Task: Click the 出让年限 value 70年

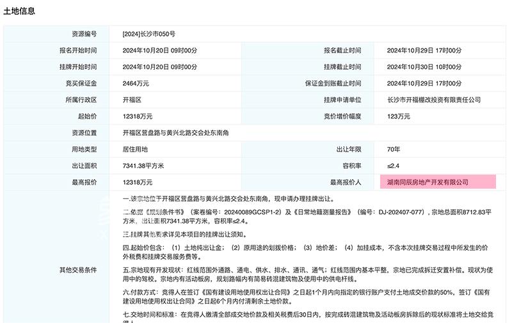Action: (x=394, y=149)
